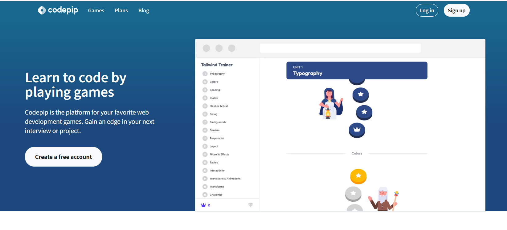
Task: Click Create a free account
Action: [63, 157]
